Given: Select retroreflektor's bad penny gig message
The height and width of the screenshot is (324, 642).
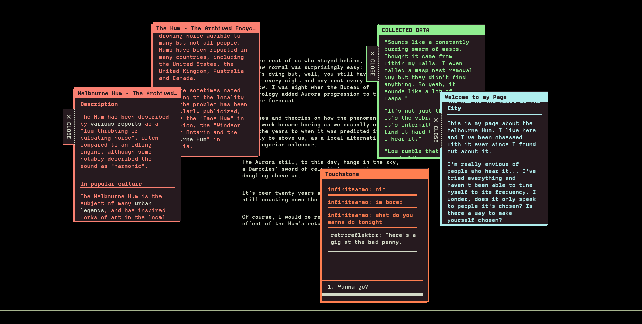Looking at the screenshot, I should 372,239.
